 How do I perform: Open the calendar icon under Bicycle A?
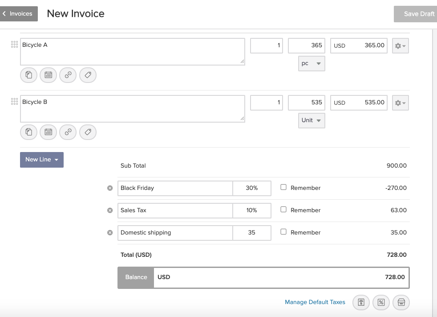pos(48,75)
